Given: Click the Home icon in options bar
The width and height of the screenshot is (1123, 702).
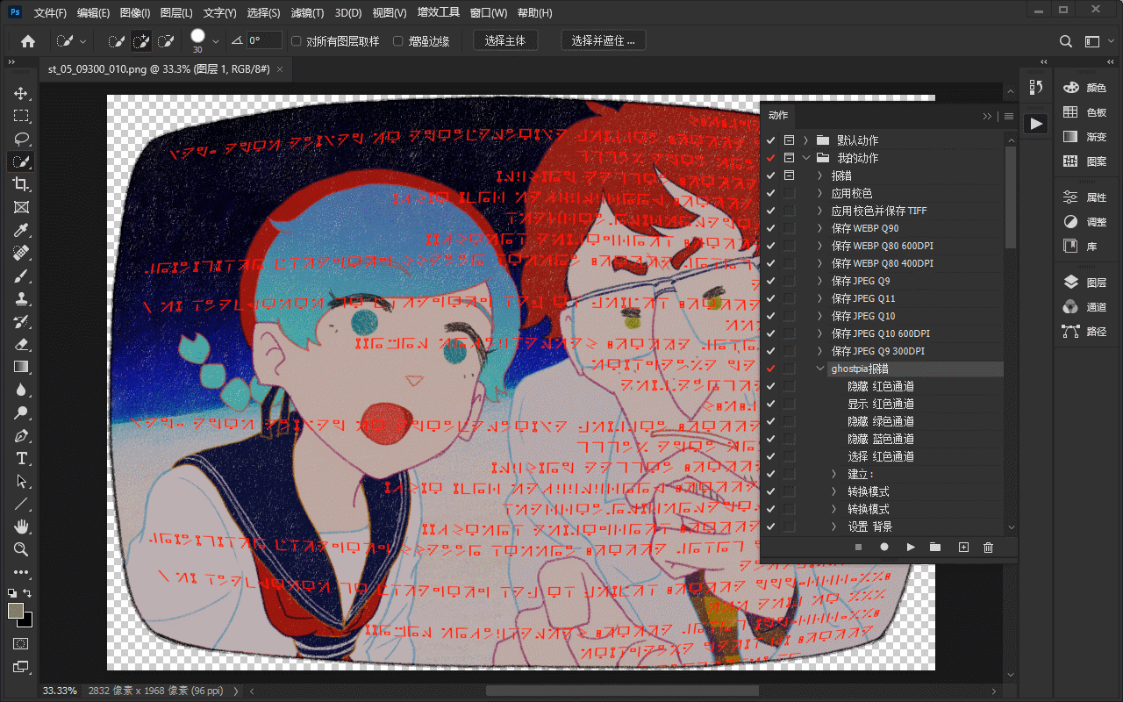Looking at the screenshot, I should (28, 41).
